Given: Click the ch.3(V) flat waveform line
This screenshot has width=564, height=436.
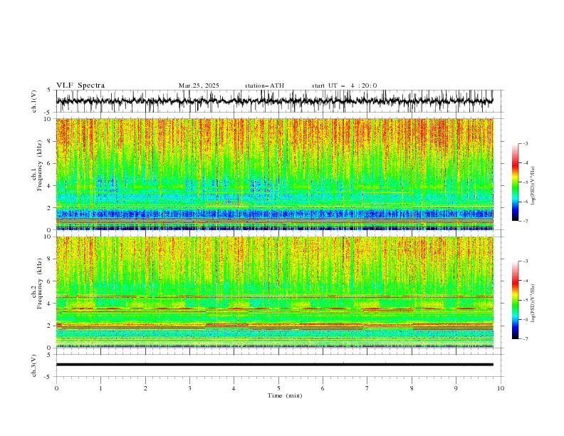Looking at the screenshot, I should click(x=274, y=365).
